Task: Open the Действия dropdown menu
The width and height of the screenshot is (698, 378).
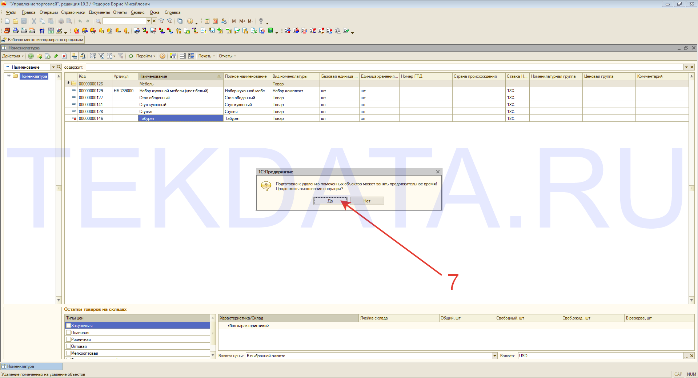Action: click(13, 56)
